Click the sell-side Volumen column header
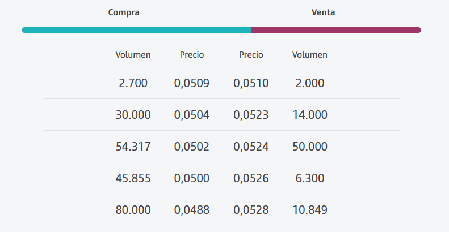 point(310,55)
